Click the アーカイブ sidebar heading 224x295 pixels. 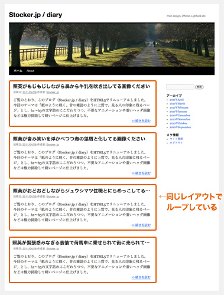174,96
